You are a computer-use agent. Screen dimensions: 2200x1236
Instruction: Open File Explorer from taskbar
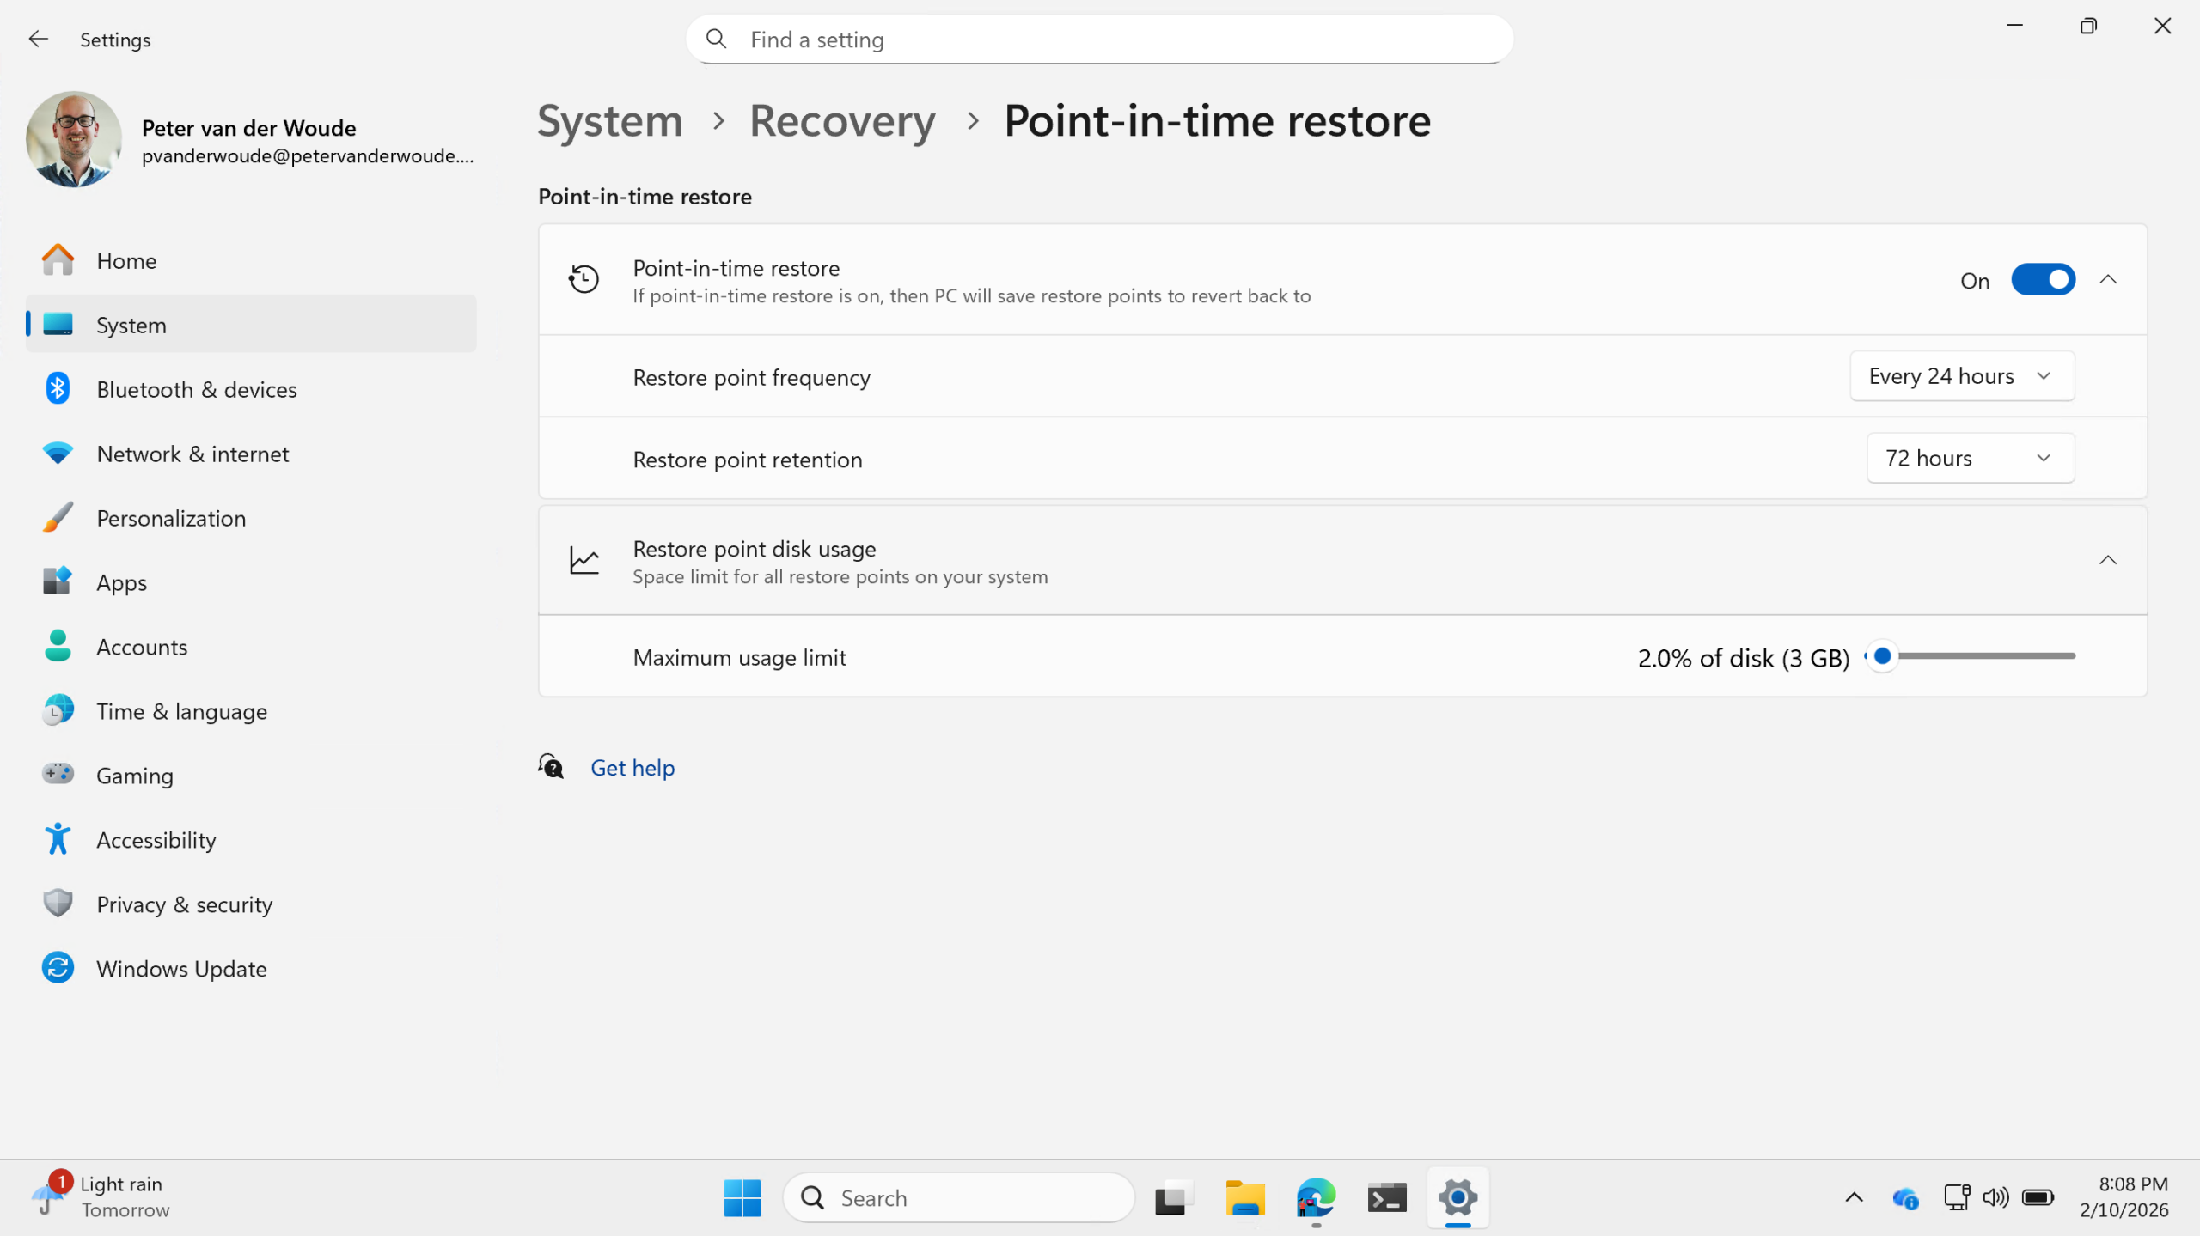[1244, 1197]
